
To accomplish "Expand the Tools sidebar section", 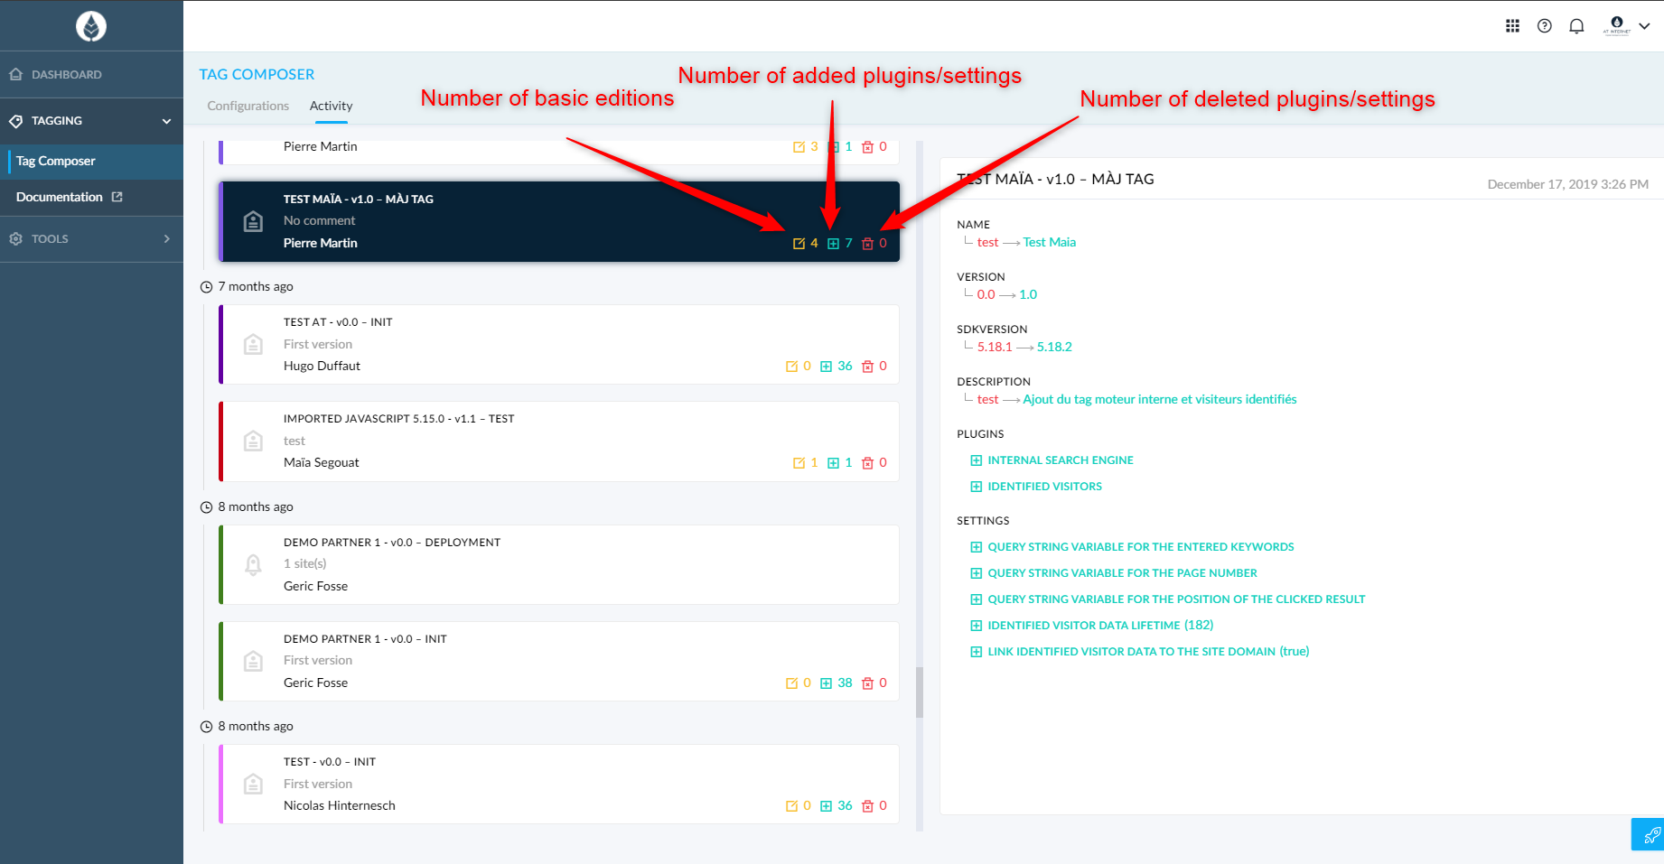I will pos(166,239).
